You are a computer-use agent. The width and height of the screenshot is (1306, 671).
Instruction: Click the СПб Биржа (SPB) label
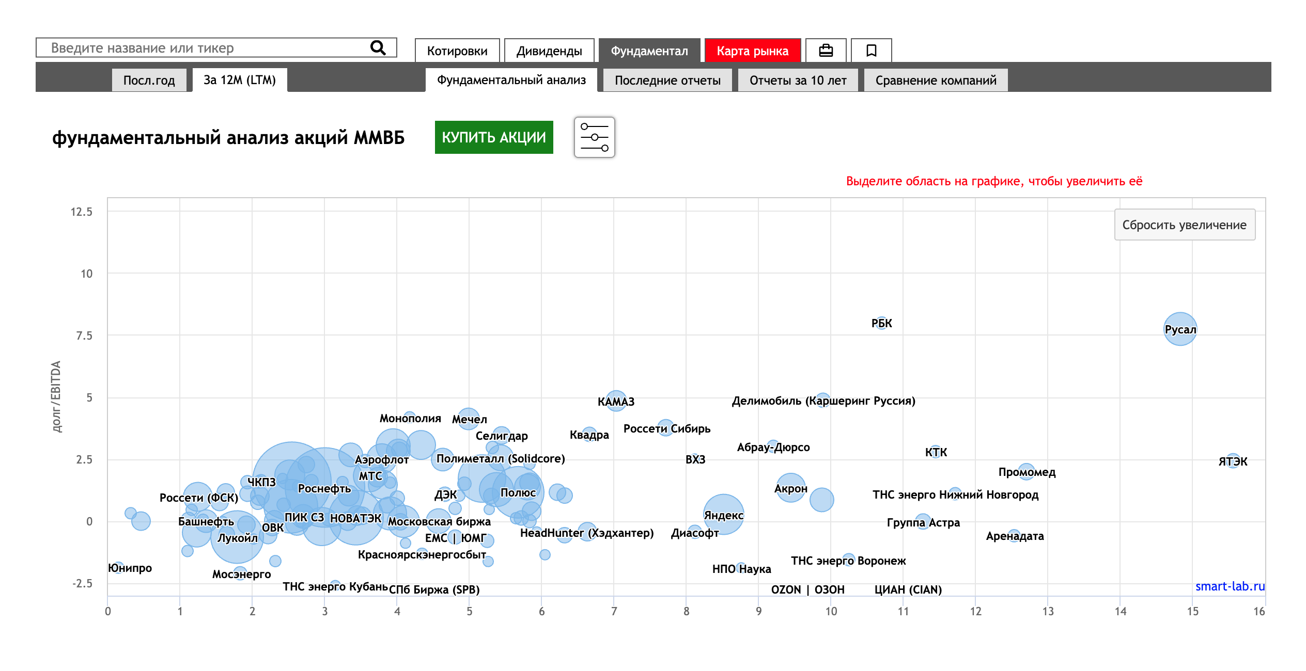pos(434,589)
